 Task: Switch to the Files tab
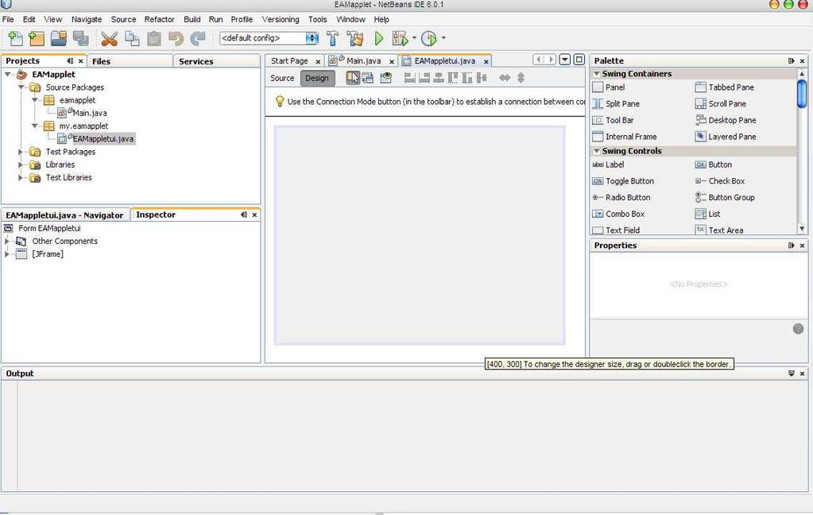coord(130,61)
